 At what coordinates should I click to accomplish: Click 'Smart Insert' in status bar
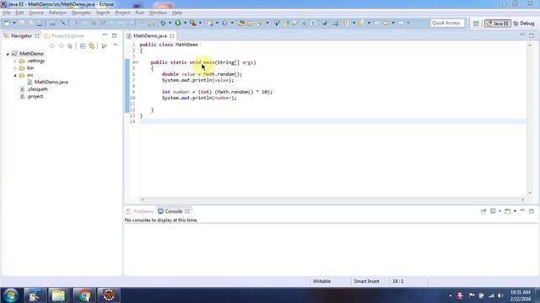[x=366, y=281]
